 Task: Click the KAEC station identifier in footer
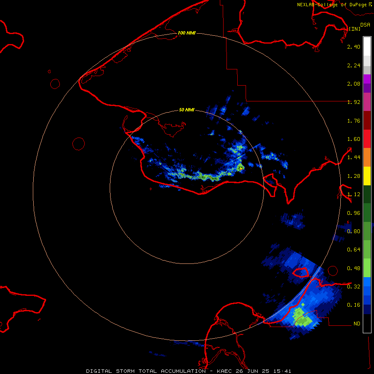(225, 371)
